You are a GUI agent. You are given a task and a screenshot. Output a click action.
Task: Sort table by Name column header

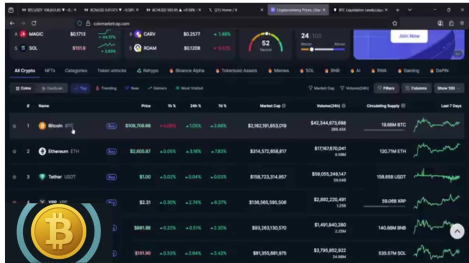coord(44,106)
